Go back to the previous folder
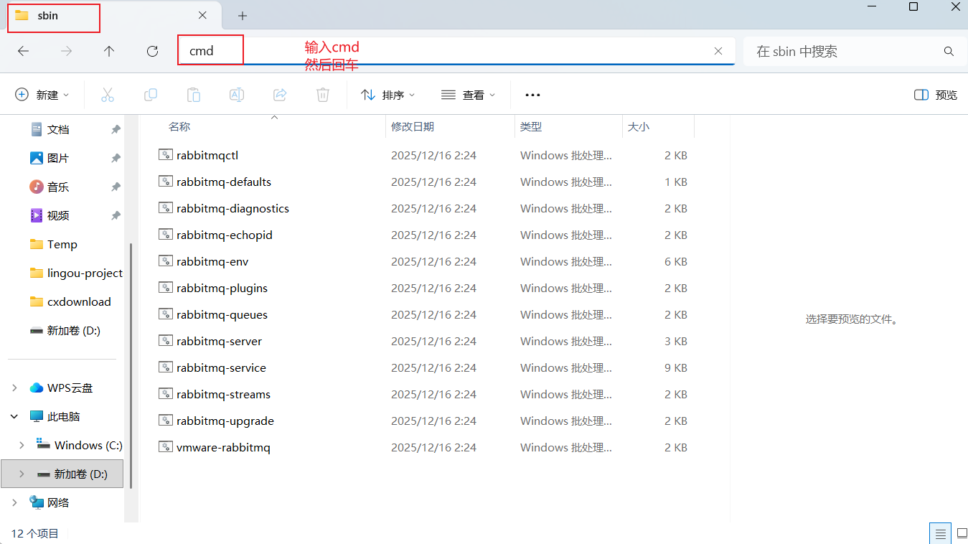The image size is (968, 544). (x=23, y=51)
